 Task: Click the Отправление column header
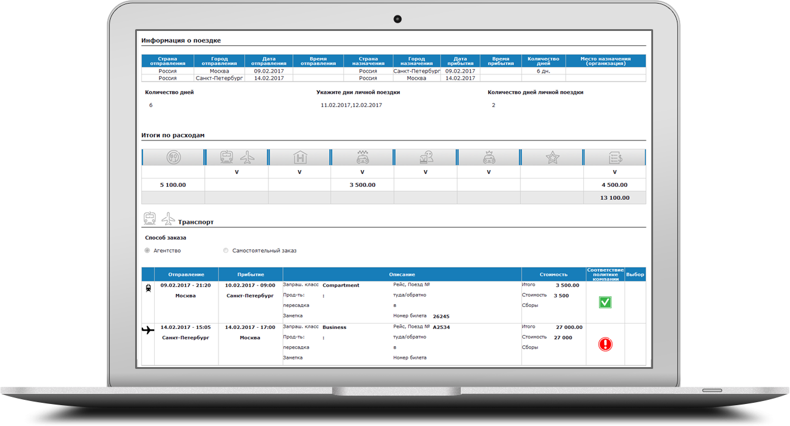(x=186, y=274)
